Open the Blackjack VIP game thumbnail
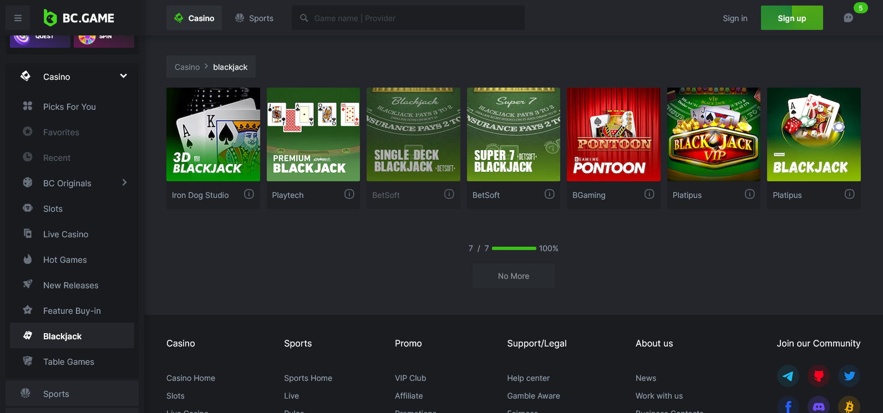 pyautogui.click(x=714, y=134)
